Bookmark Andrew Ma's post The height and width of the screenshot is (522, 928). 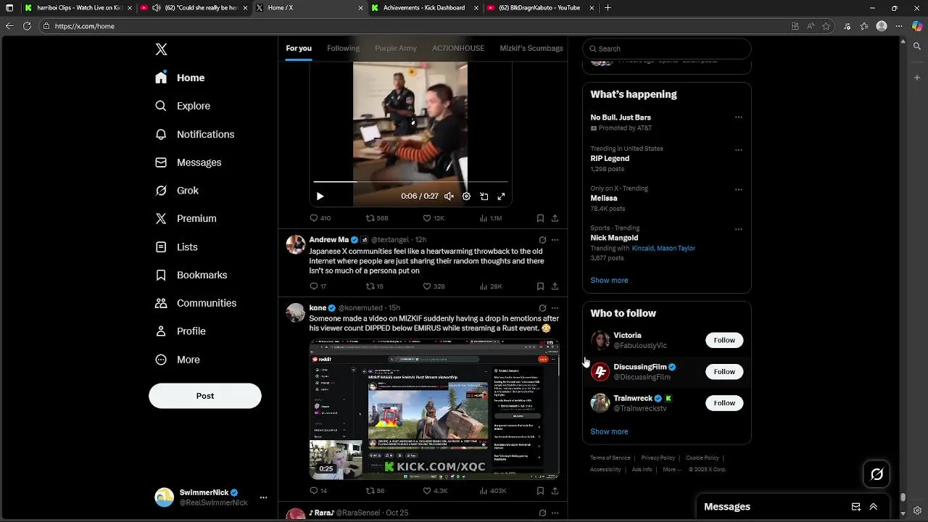click(x=540, y=286)
